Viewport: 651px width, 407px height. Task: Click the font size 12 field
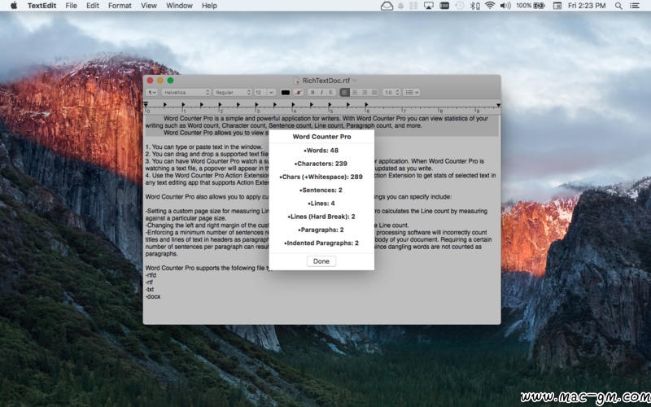pos(260,92)
